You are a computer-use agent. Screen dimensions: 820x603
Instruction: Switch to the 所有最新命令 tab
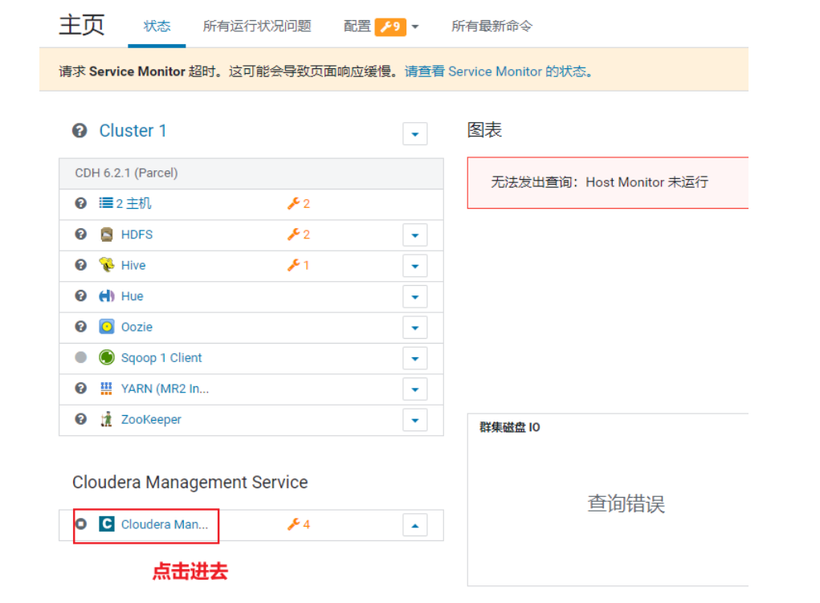tap(492, 26)
